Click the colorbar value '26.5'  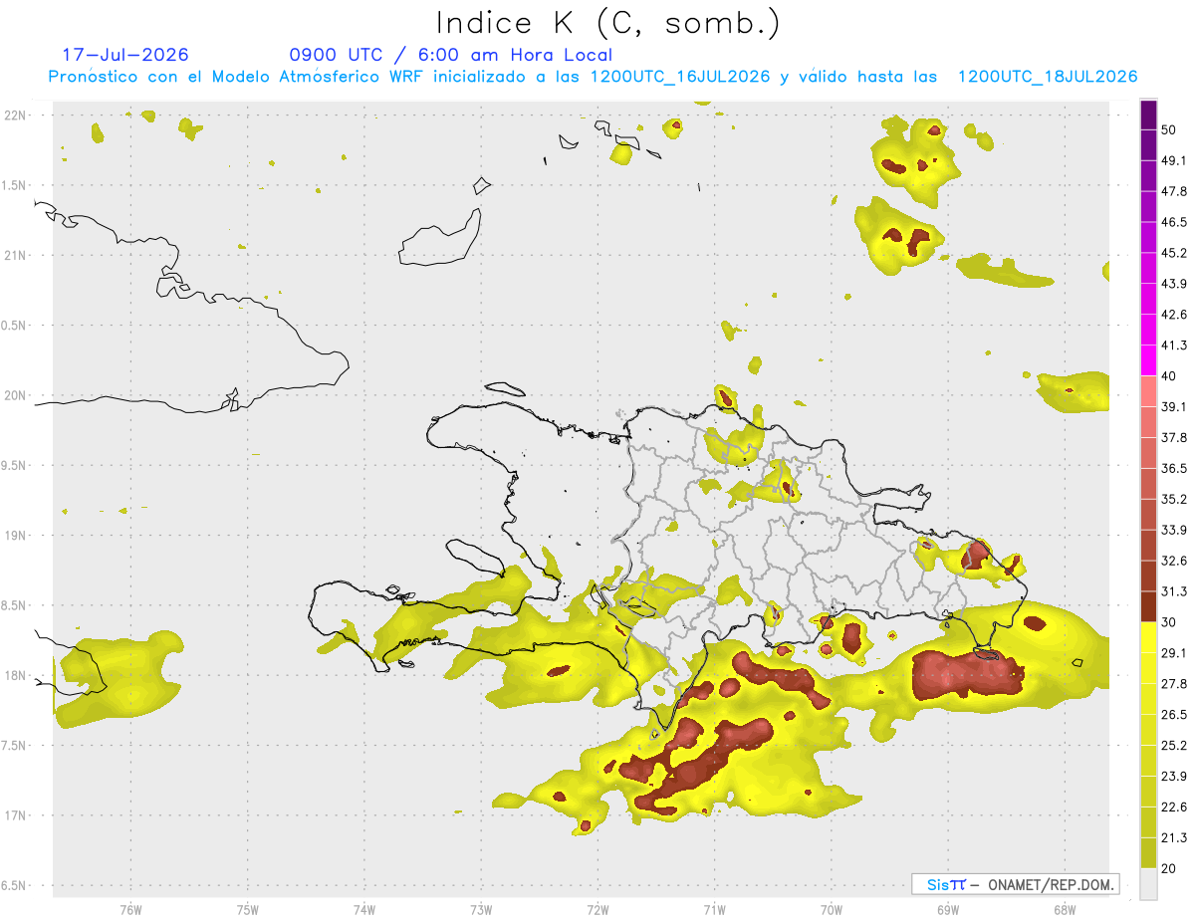[x=1174, y=715]
